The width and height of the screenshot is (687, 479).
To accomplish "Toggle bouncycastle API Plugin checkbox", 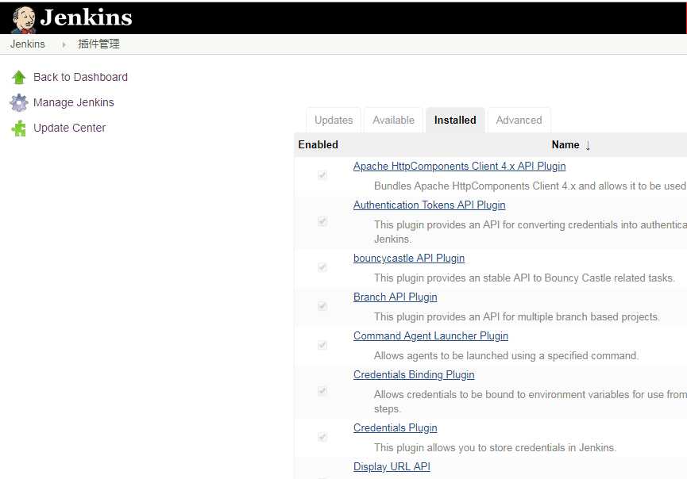I will tap(322, 267).
